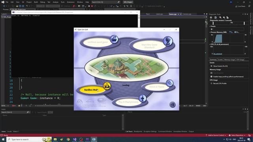Click the Visual Studio icon on the taskbar
Screen dimensions: 253x142
pyautogui.click(x=75, y=139)
